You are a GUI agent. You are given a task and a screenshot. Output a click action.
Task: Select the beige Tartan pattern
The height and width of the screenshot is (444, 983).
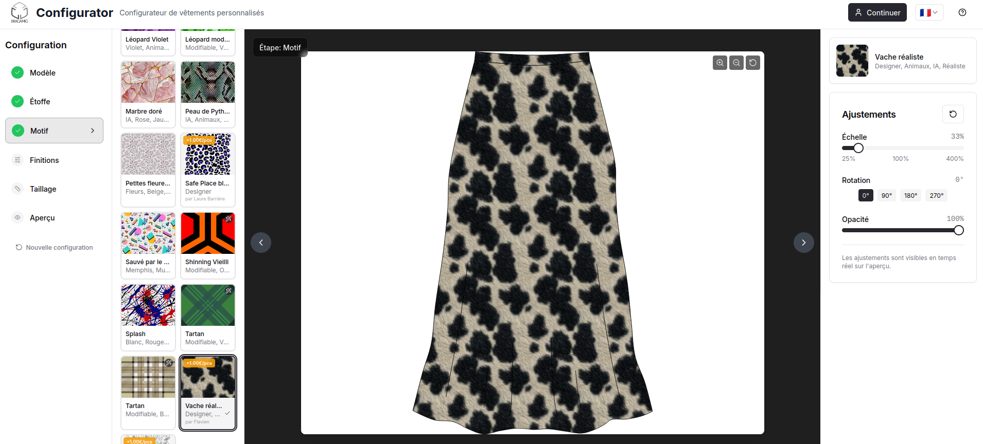click(148, 393)
